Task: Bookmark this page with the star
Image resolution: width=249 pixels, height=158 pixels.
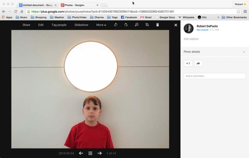Action: point(239,11)
